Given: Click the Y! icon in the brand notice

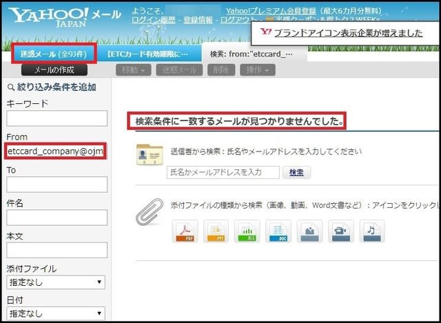Looking at the screenshot, I should point(265,32).
